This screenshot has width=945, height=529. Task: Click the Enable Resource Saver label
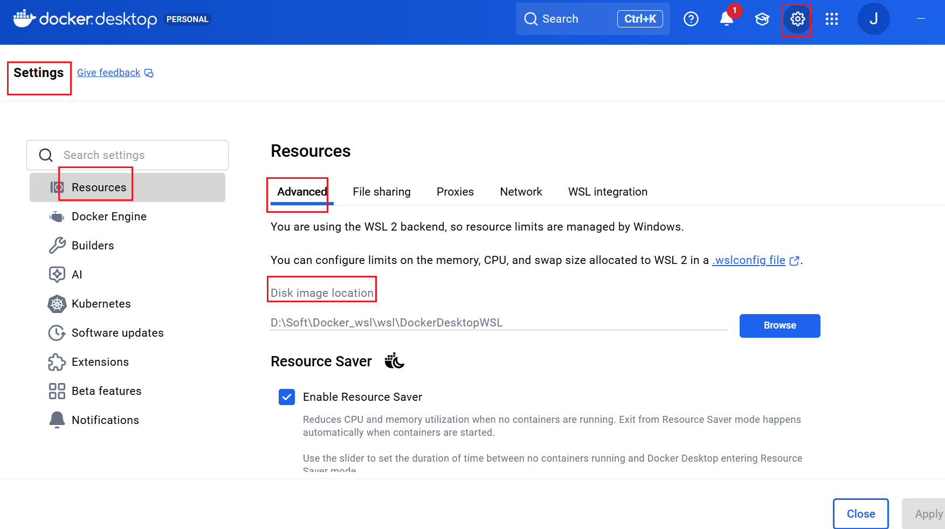pyautogui.click(x=362, y=397)
